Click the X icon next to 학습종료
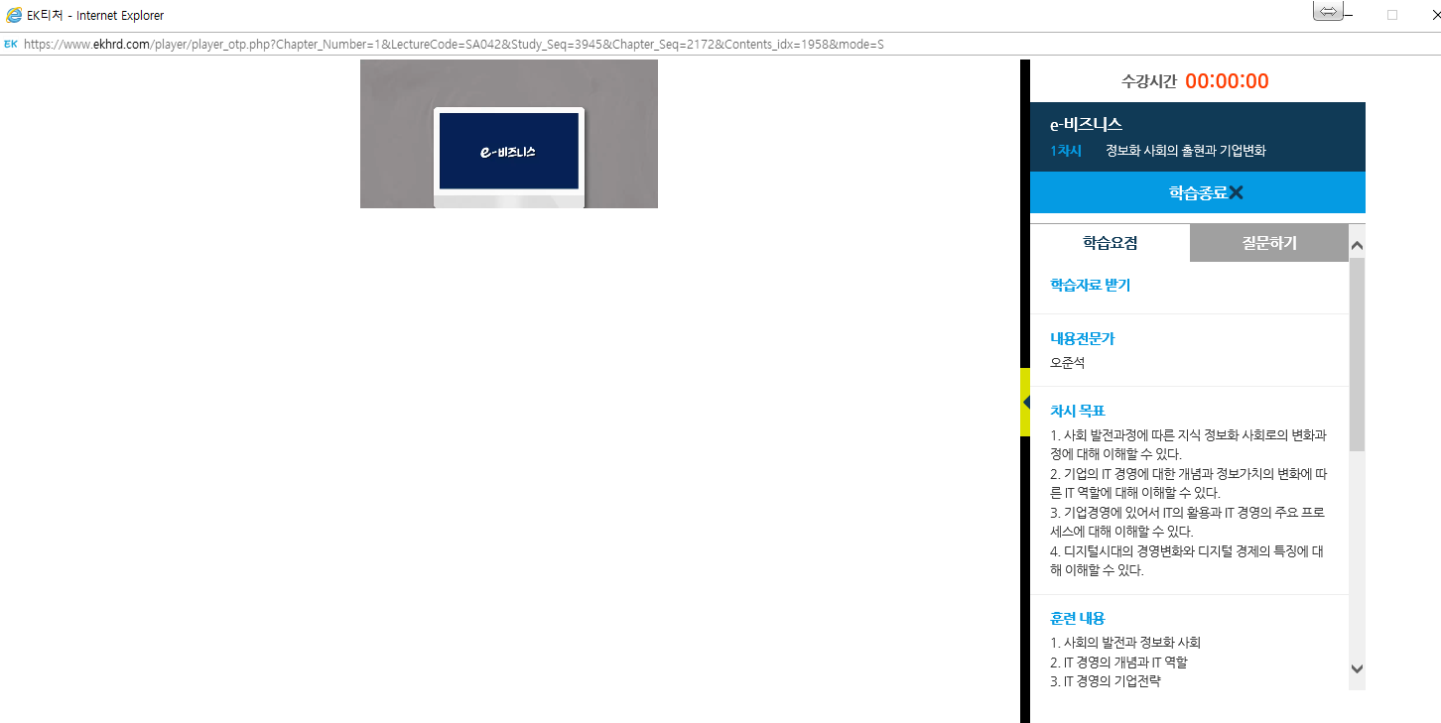The image size is (1441, 723). coord(1236,192)
